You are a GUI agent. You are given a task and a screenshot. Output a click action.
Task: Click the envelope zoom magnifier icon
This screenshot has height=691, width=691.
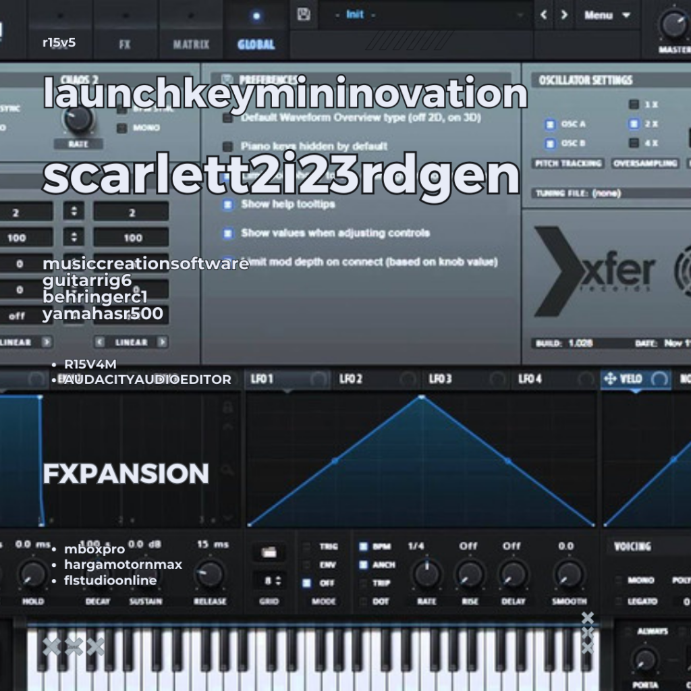click(227, 470)
